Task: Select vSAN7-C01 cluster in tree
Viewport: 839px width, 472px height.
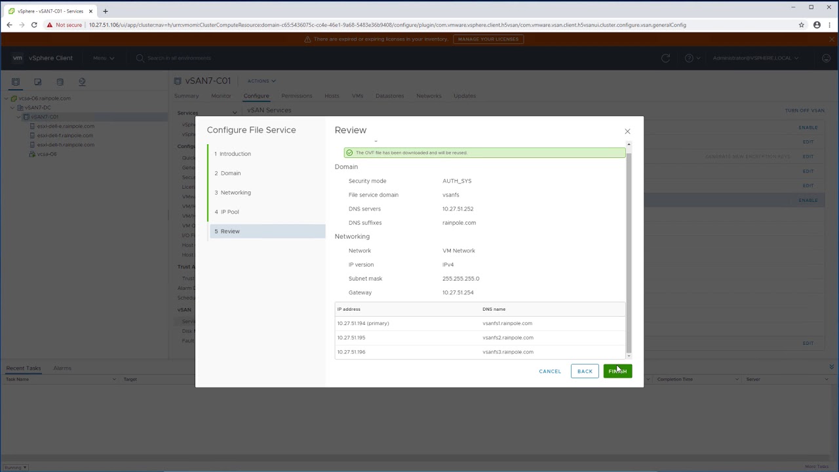Action: tap(45, 117)
